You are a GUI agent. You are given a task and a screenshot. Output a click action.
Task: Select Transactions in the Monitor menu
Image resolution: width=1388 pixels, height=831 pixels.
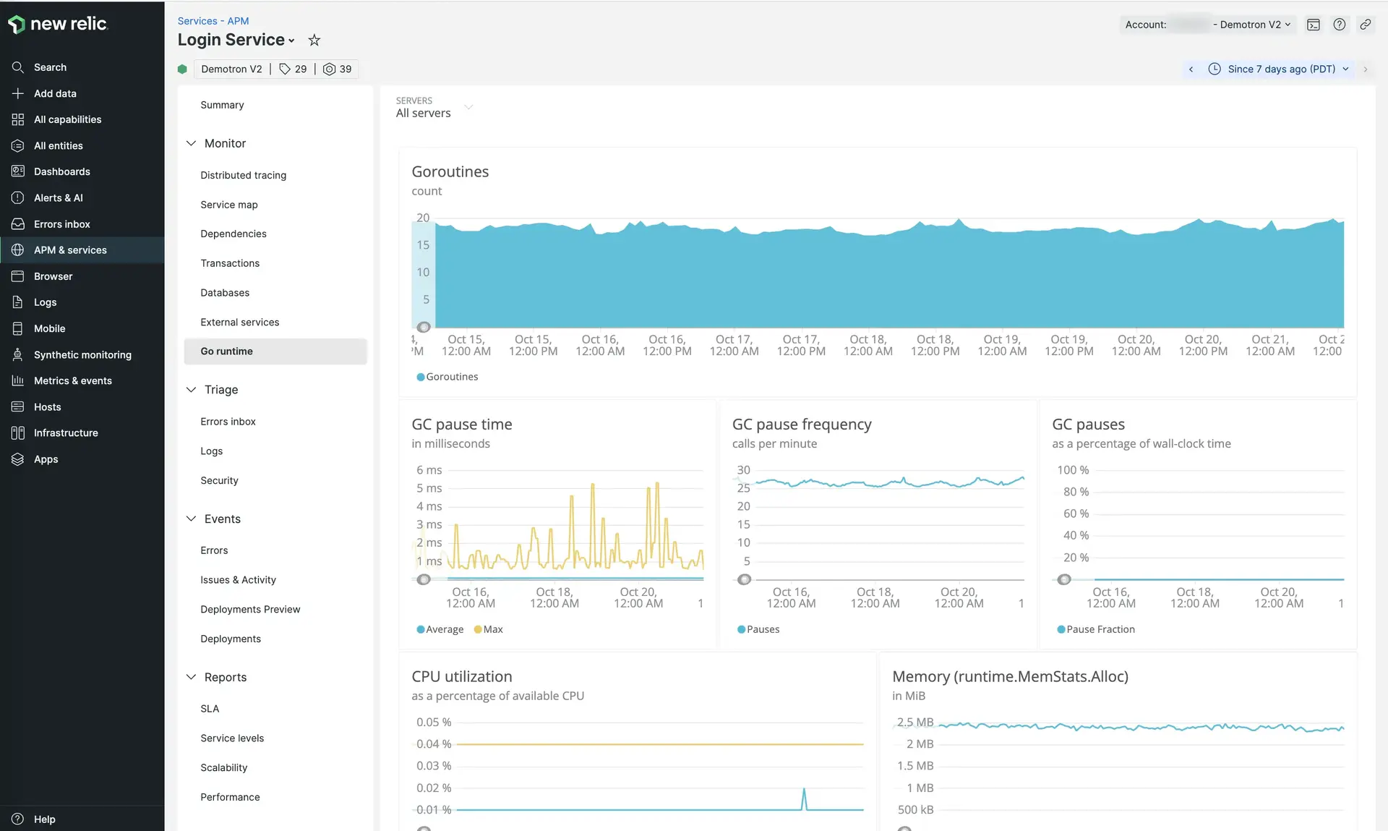tap(230, 263)
